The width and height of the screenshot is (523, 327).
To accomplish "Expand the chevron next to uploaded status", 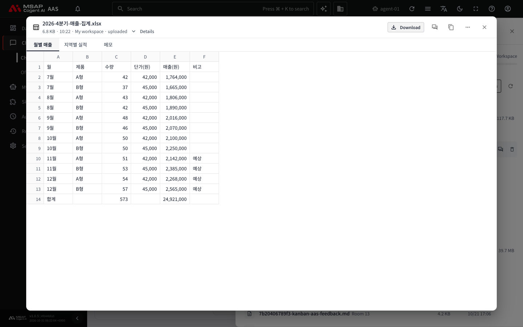I will [x=134, y=31].
